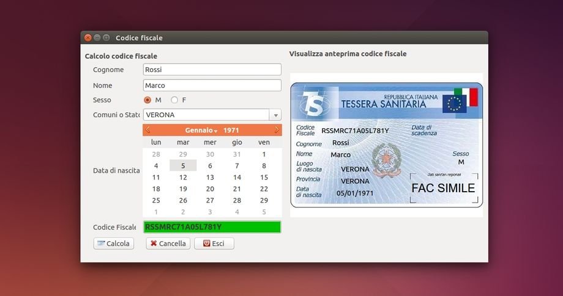
Task: Open the Comuni o Stato dropdown arrow
Action: (275, 115)
